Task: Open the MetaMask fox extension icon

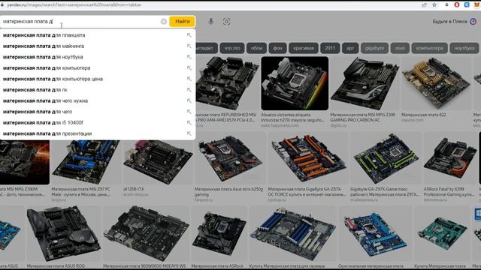Action: click(x=477, y=5)
